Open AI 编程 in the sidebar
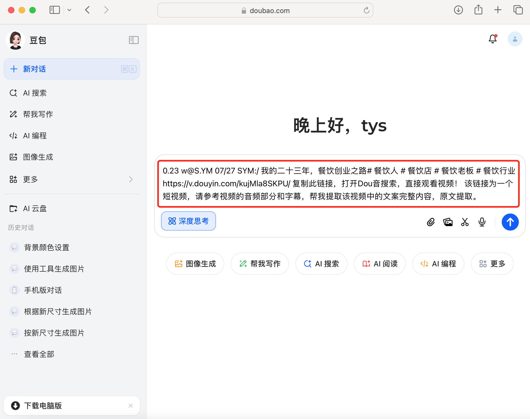Image resolution: width=530 pixels, height=419 pixels. pos(72,136)
